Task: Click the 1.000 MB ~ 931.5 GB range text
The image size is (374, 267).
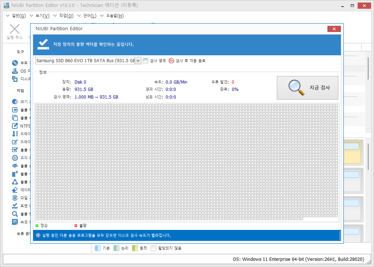Action: 96,97
